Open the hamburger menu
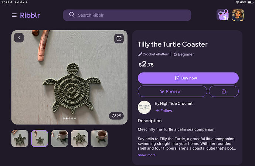This screenshot has height=166, width=255. pyautogui.click(x=14, y=15)
